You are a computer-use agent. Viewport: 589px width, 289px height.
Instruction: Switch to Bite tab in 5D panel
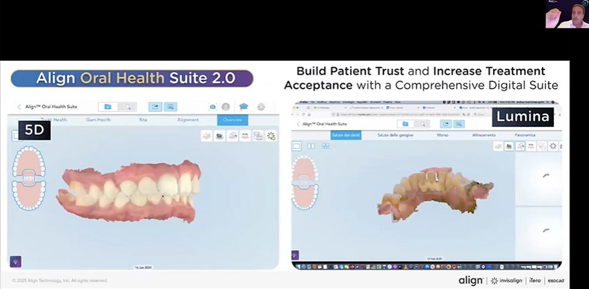tap(143, 120)
